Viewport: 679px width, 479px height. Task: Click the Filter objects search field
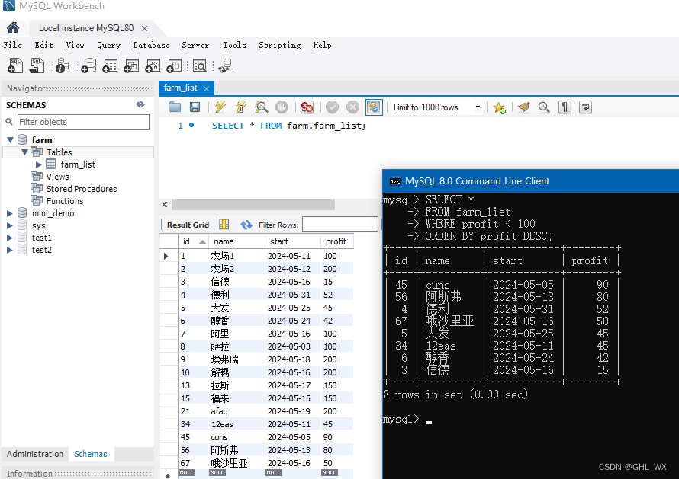click(83, 122)
